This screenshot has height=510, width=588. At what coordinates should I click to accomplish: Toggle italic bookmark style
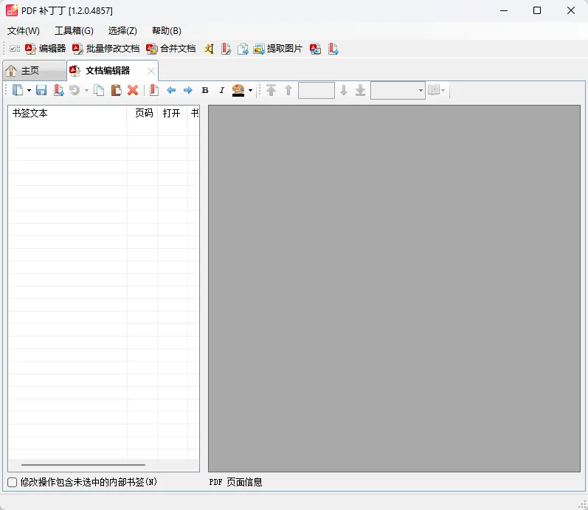(x=221, y=90)
